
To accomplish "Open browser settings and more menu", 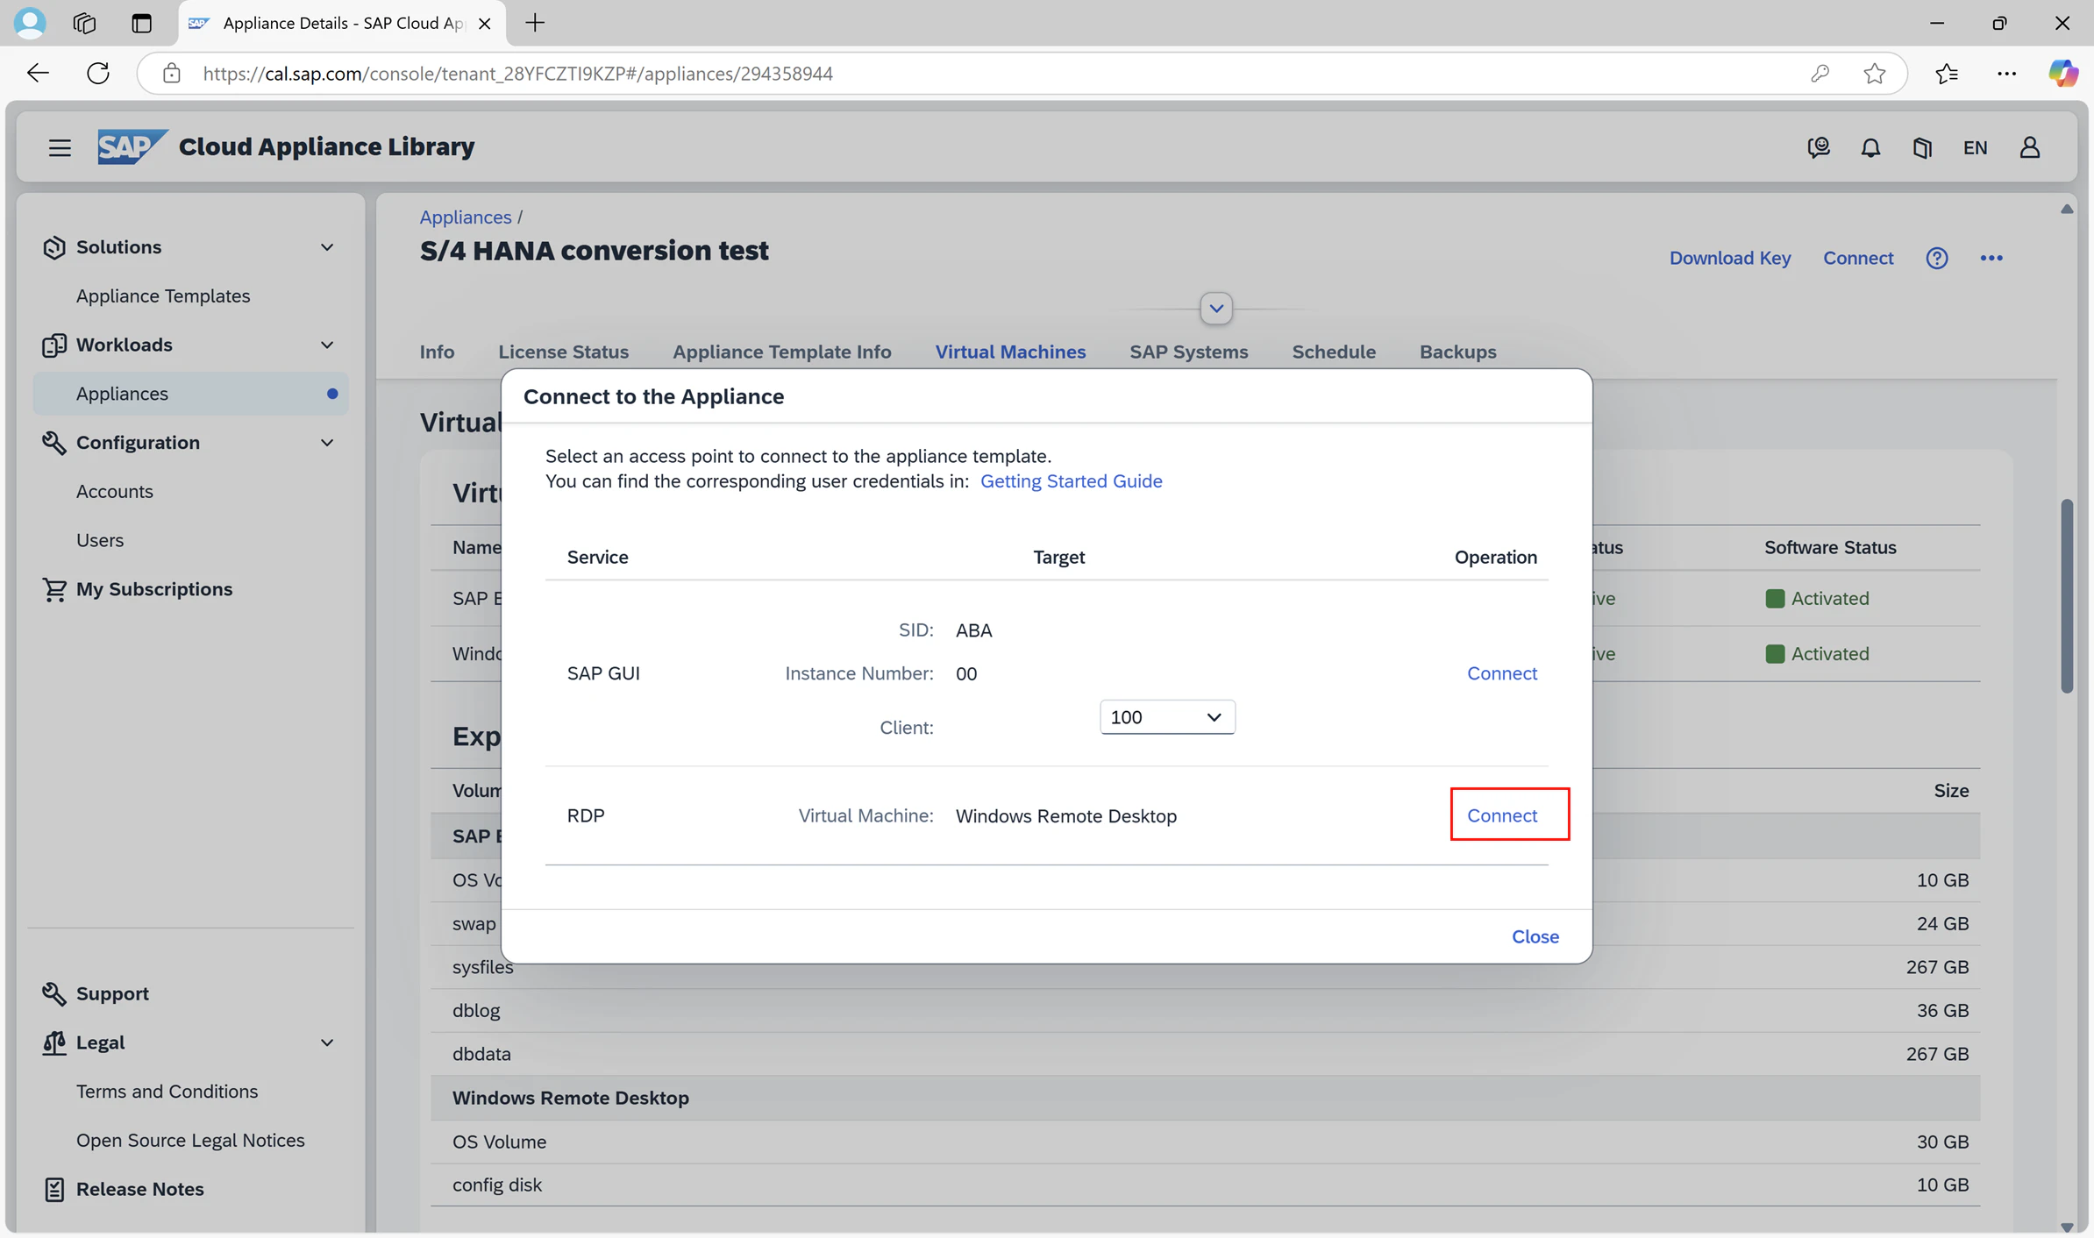I will point(2006,74).
